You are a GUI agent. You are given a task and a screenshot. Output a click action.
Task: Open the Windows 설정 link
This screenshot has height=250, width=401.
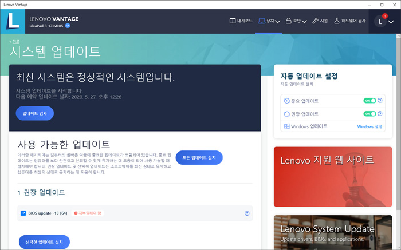pyautogui.click(x=369, y=126)
